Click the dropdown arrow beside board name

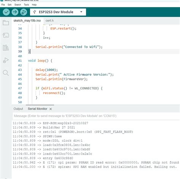point(81,12)
